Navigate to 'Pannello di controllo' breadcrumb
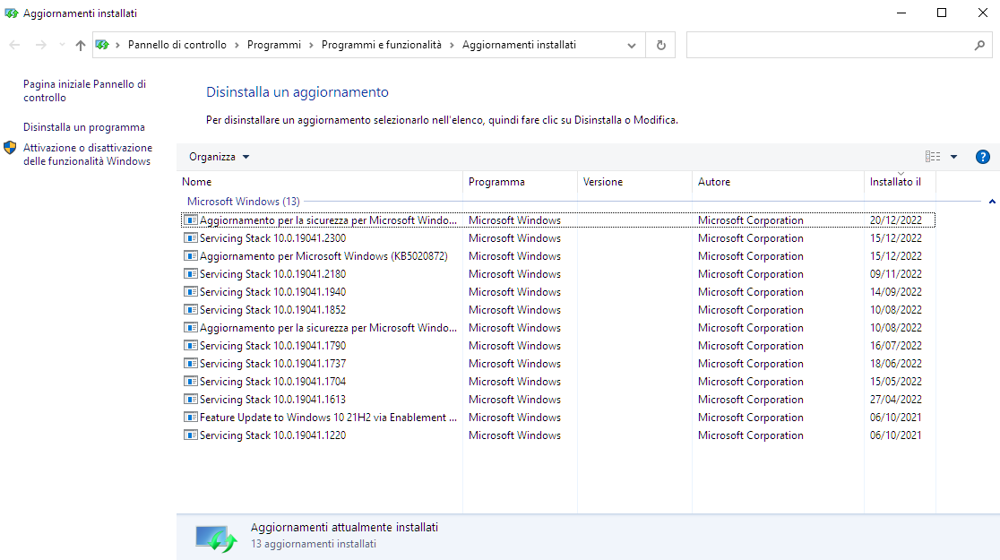This screenshot has height=560, width=1000. [x=177, y=45]
